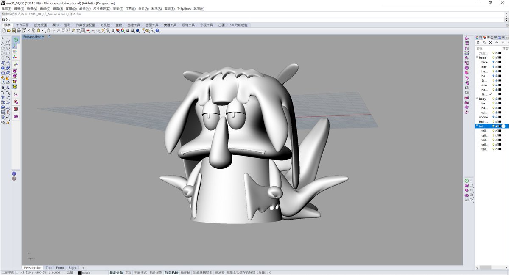This screenshot has height=275, width=509.
Task: Click the padlock Lock objects icon
Action: [x=113, y=30]
